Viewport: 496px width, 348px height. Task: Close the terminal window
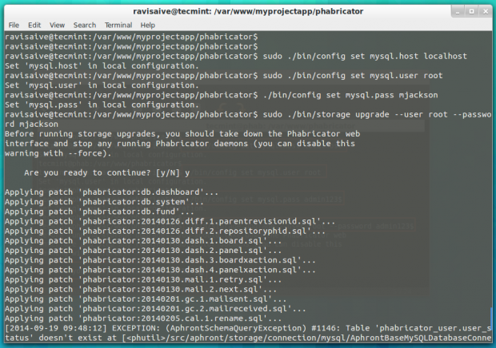[x=486, y=12]
